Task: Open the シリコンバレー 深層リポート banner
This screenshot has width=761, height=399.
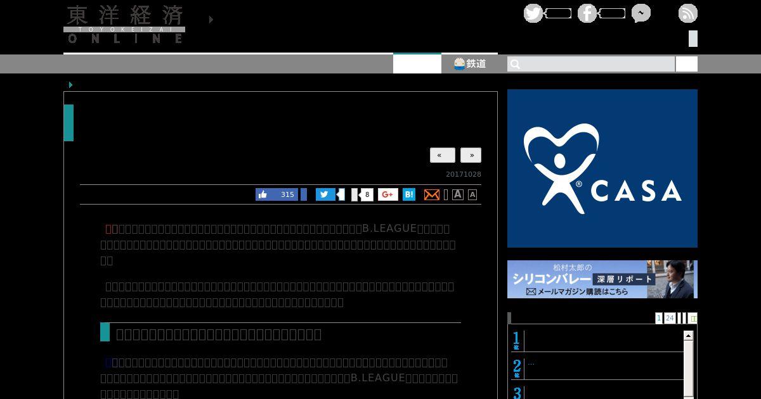Action: (602, 279)
